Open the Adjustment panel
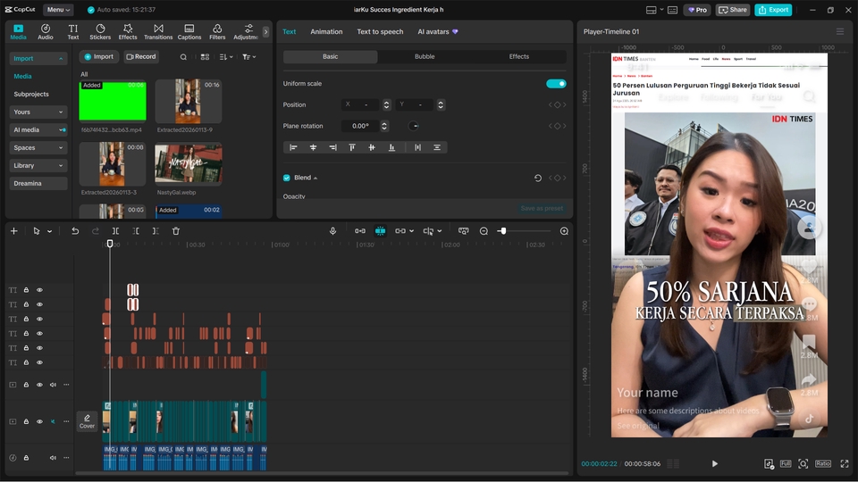This screenshot has width=858, height=482. [x=246, y=32]
